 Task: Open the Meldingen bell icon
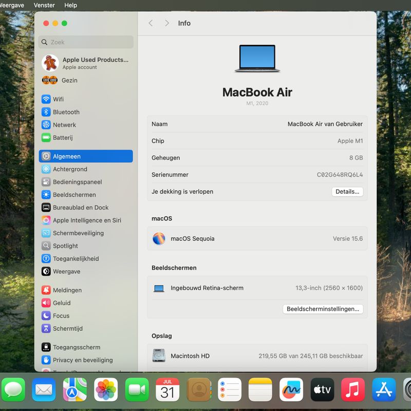(46, 290)
